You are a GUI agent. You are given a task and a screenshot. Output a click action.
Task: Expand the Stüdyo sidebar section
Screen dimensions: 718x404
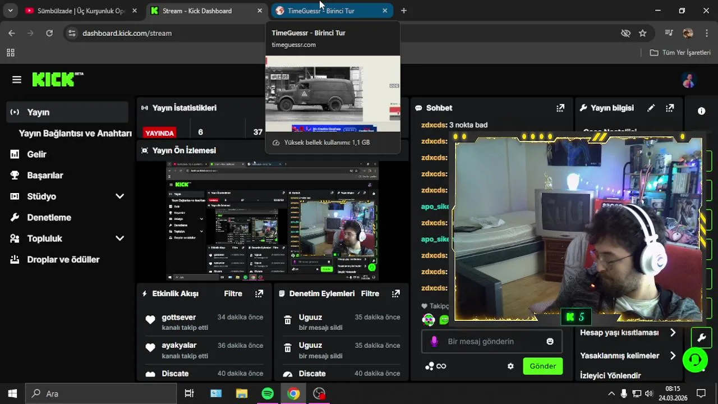click(119, 196)
